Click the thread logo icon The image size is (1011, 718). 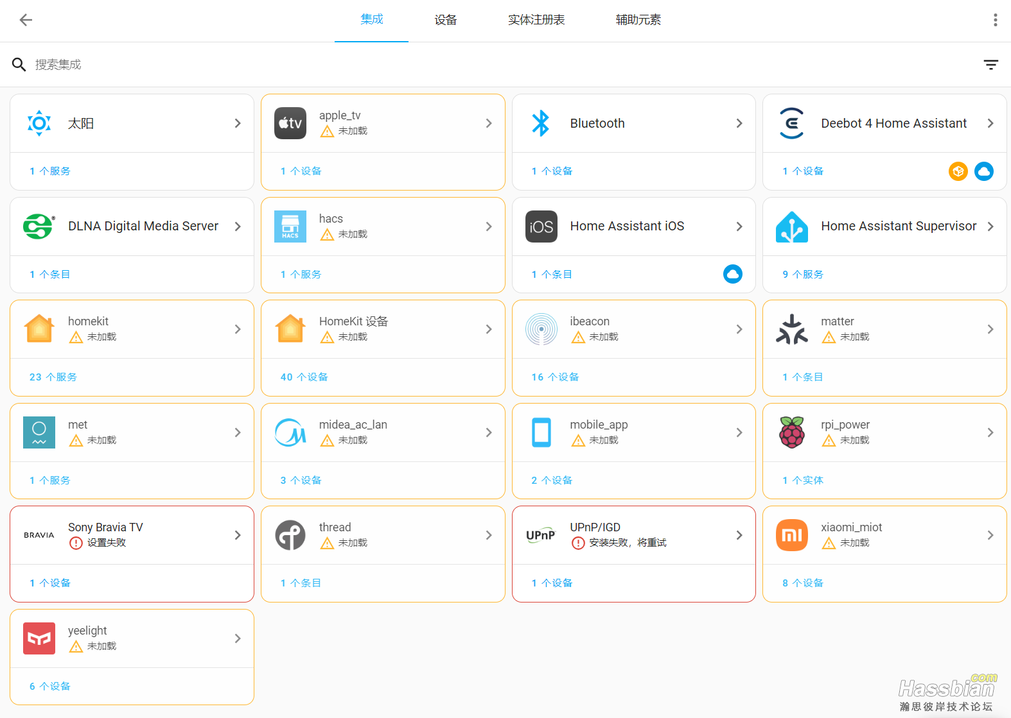290,535
